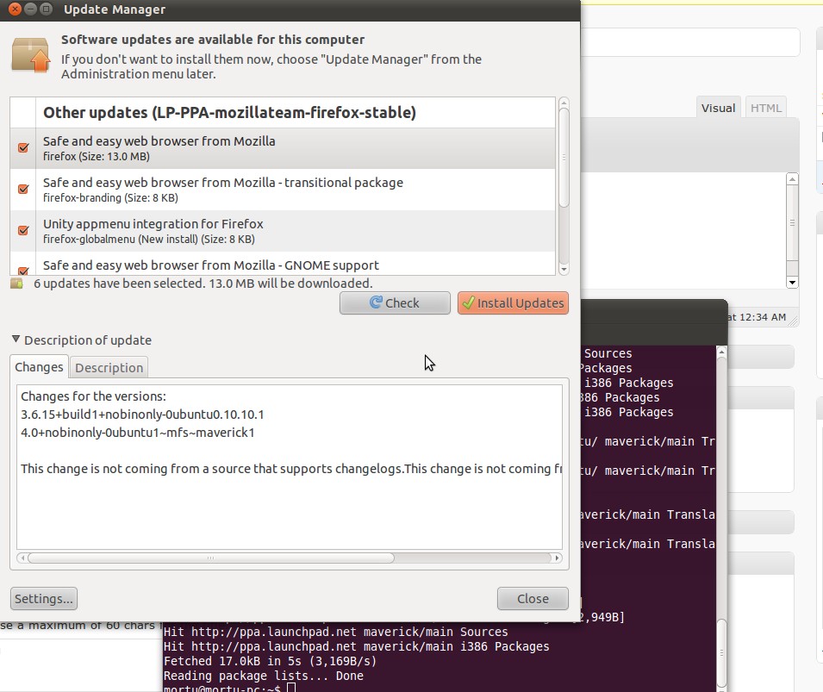
Task: Select the Changes tab
Action: click(x=39, y=366)
